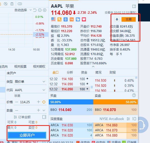150x143 pixels.
Task: Click the orange 50.00% sell ratio bar
Action: (116, 102)
